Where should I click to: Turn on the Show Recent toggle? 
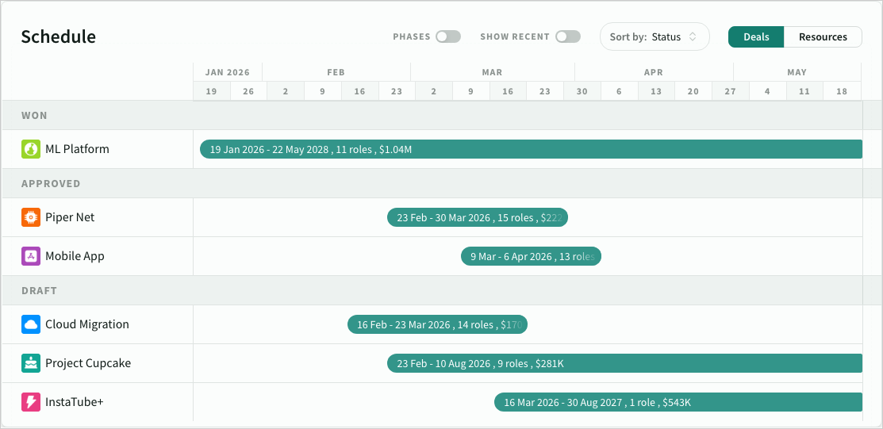click(x=568, y=36)
